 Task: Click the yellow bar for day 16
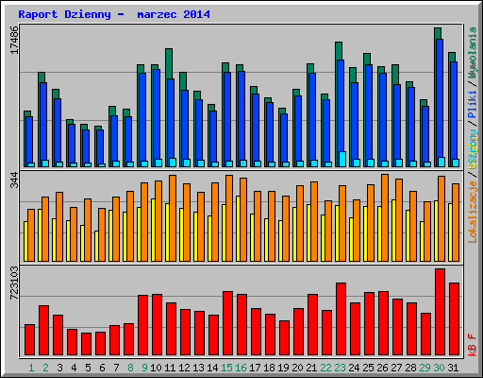click(238, 229)
